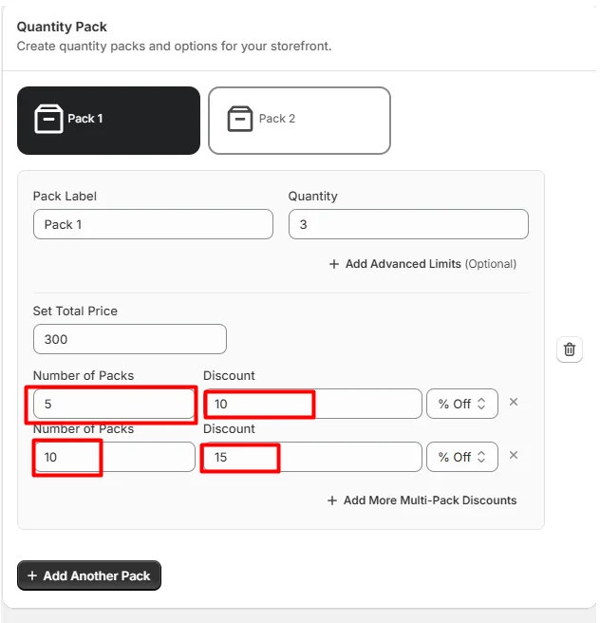Click the box icon on Pack 2 tab
The height and width of the screenshot is (623, 600).
(x=239, y=119)
